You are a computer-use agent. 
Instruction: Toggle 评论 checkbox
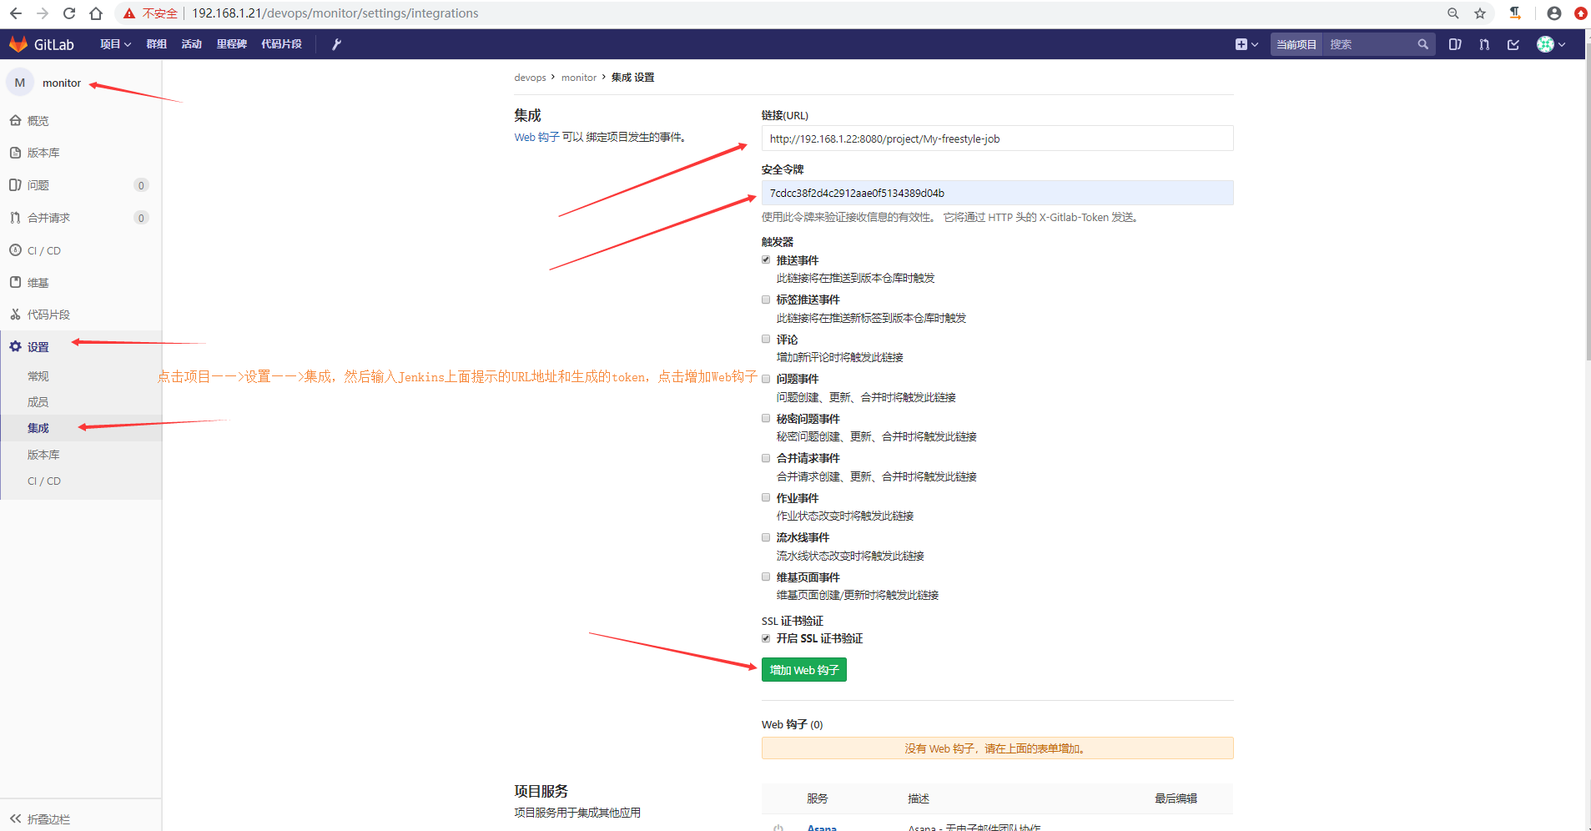(x=766, y=339)
